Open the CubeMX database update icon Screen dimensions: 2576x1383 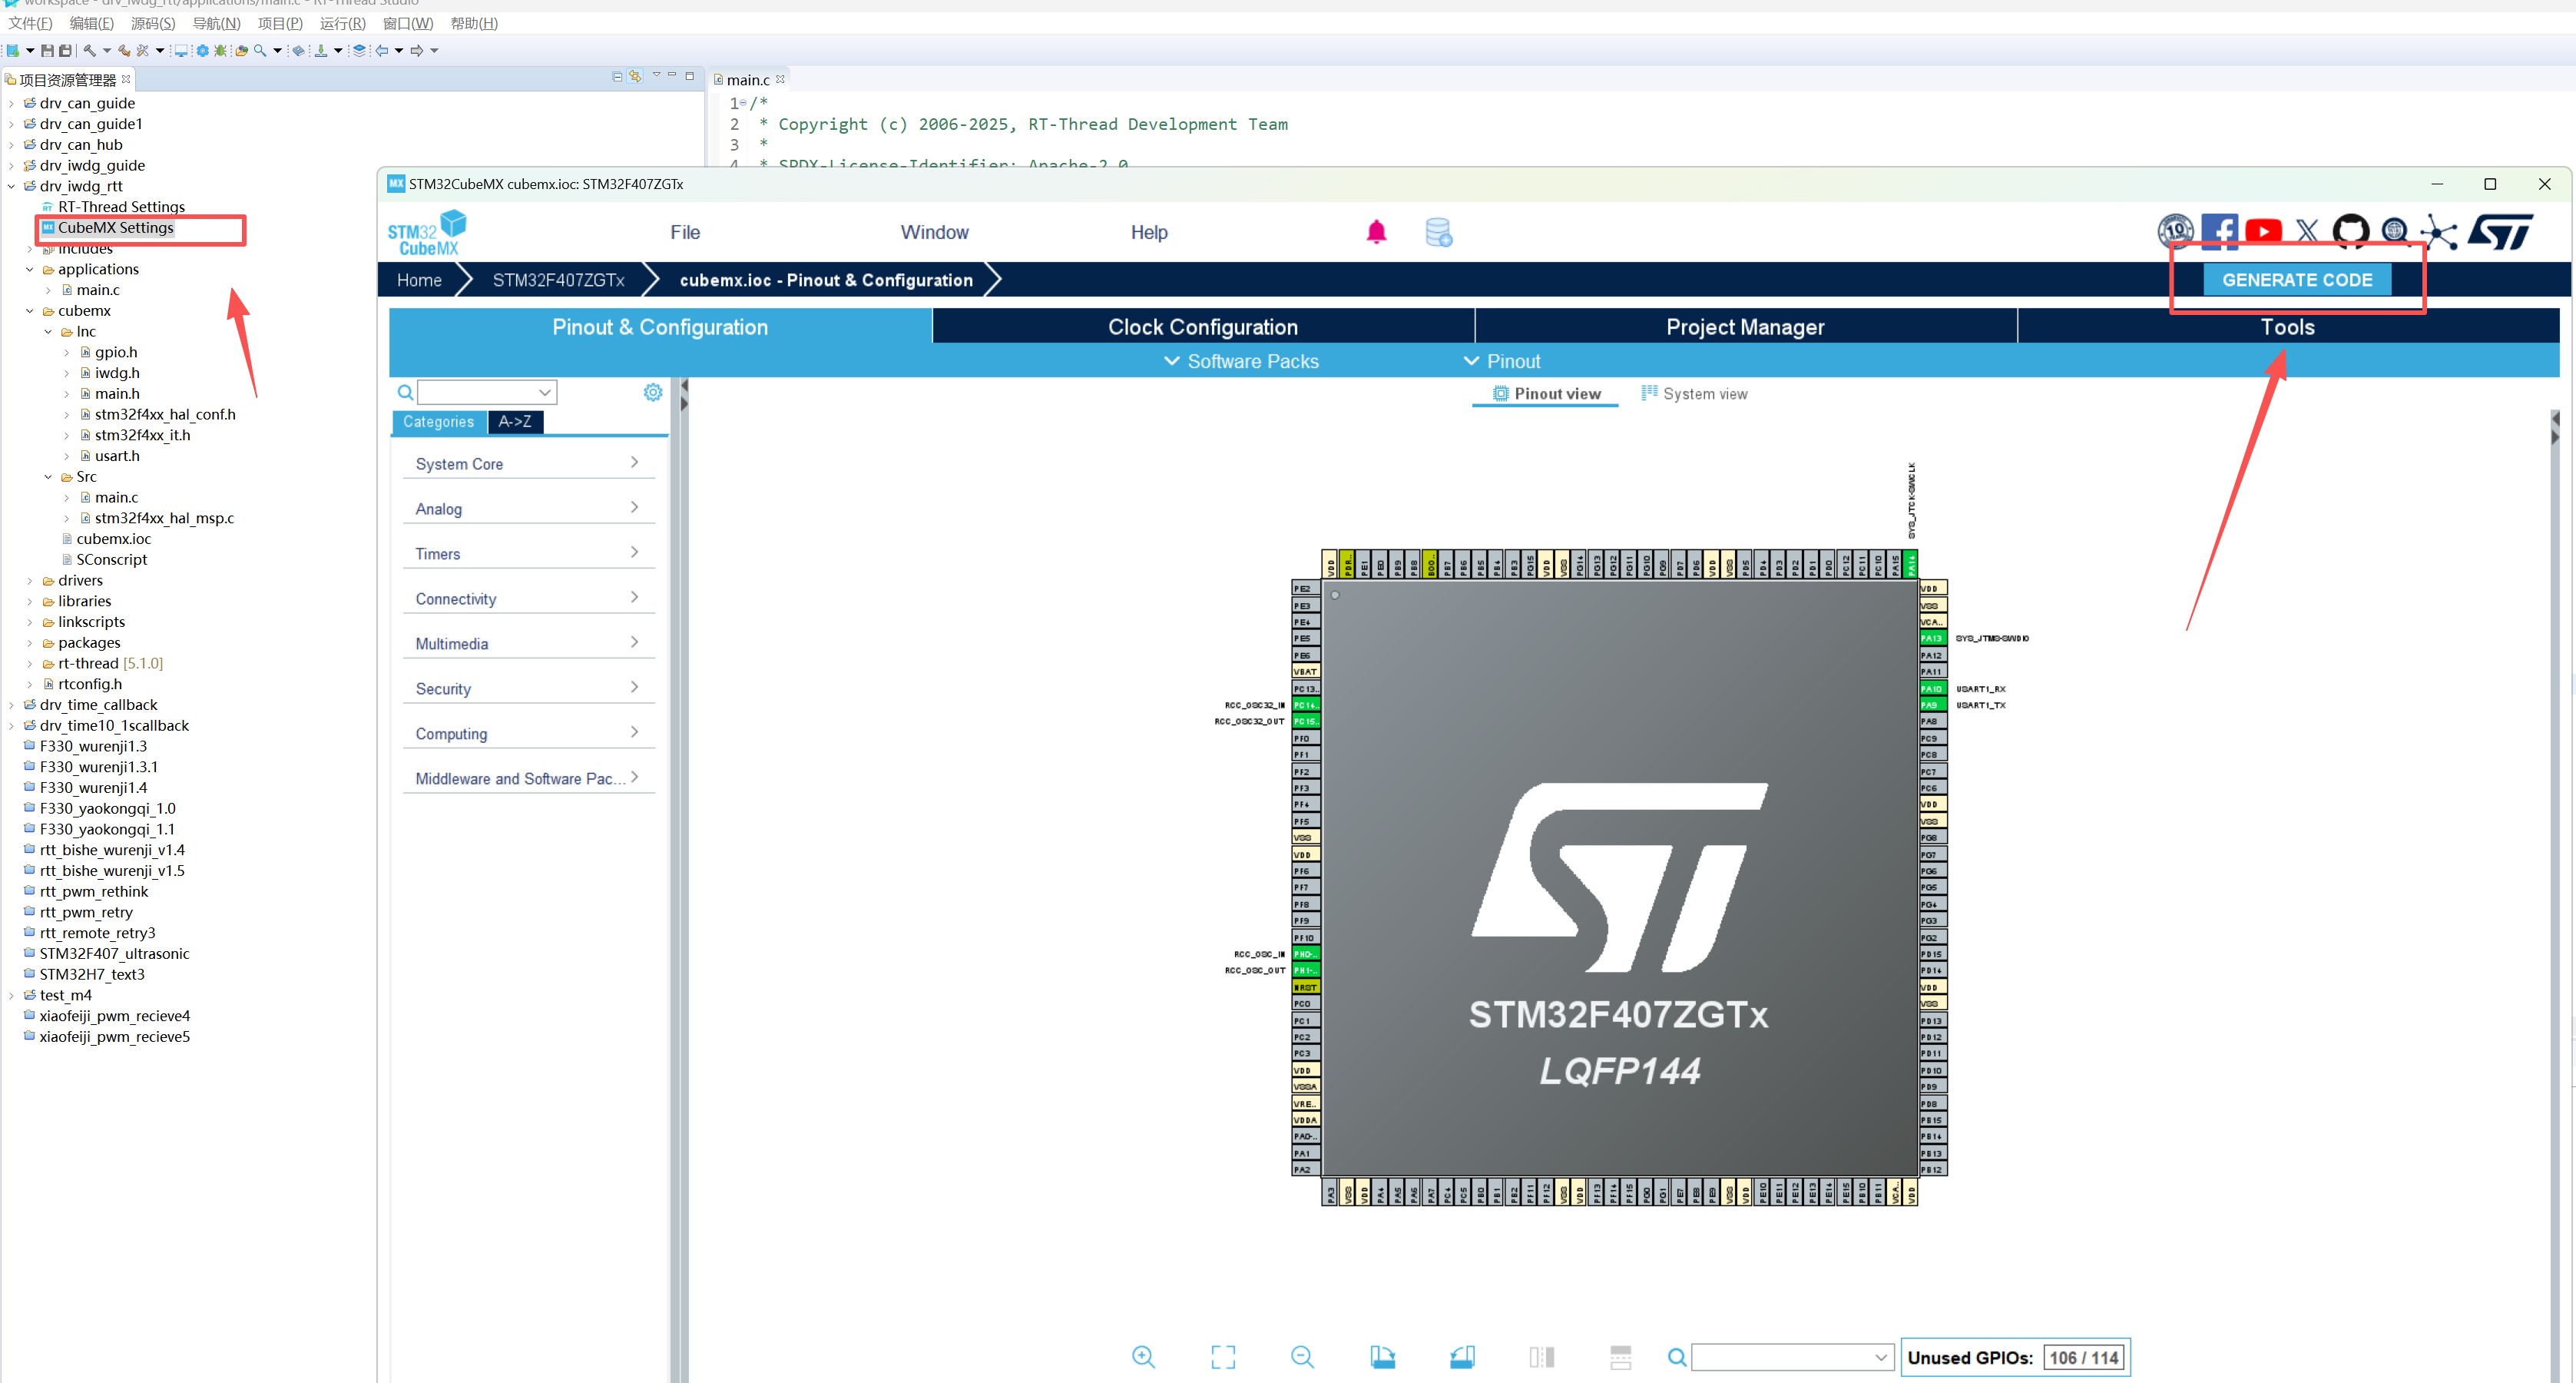[x=1438, y=232]
